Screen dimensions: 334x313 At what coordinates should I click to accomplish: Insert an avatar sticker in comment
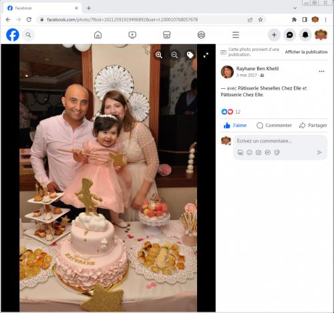(x=240, y=152)
